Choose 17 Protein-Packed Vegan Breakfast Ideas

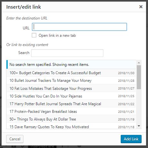[71, 112]
